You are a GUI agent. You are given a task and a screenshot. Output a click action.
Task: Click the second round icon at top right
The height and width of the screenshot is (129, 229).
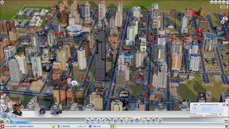[216, 2]
